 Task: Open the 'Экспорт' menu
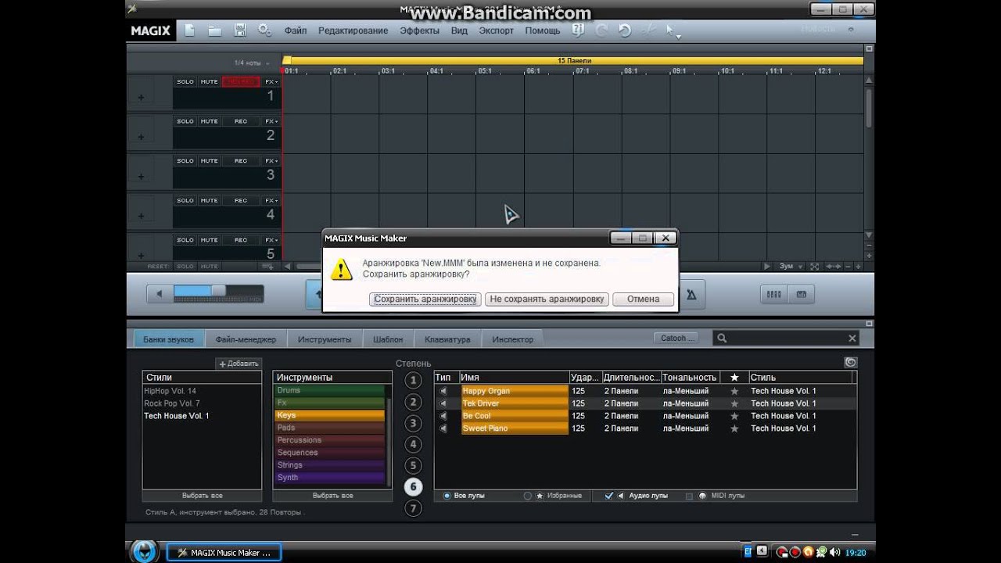(497, 30)
